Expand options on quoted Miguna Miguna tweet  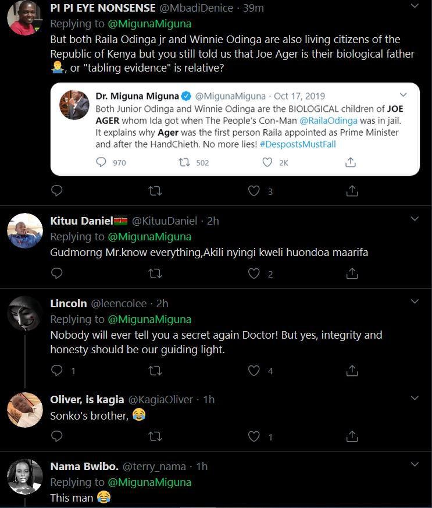point(403,95)
